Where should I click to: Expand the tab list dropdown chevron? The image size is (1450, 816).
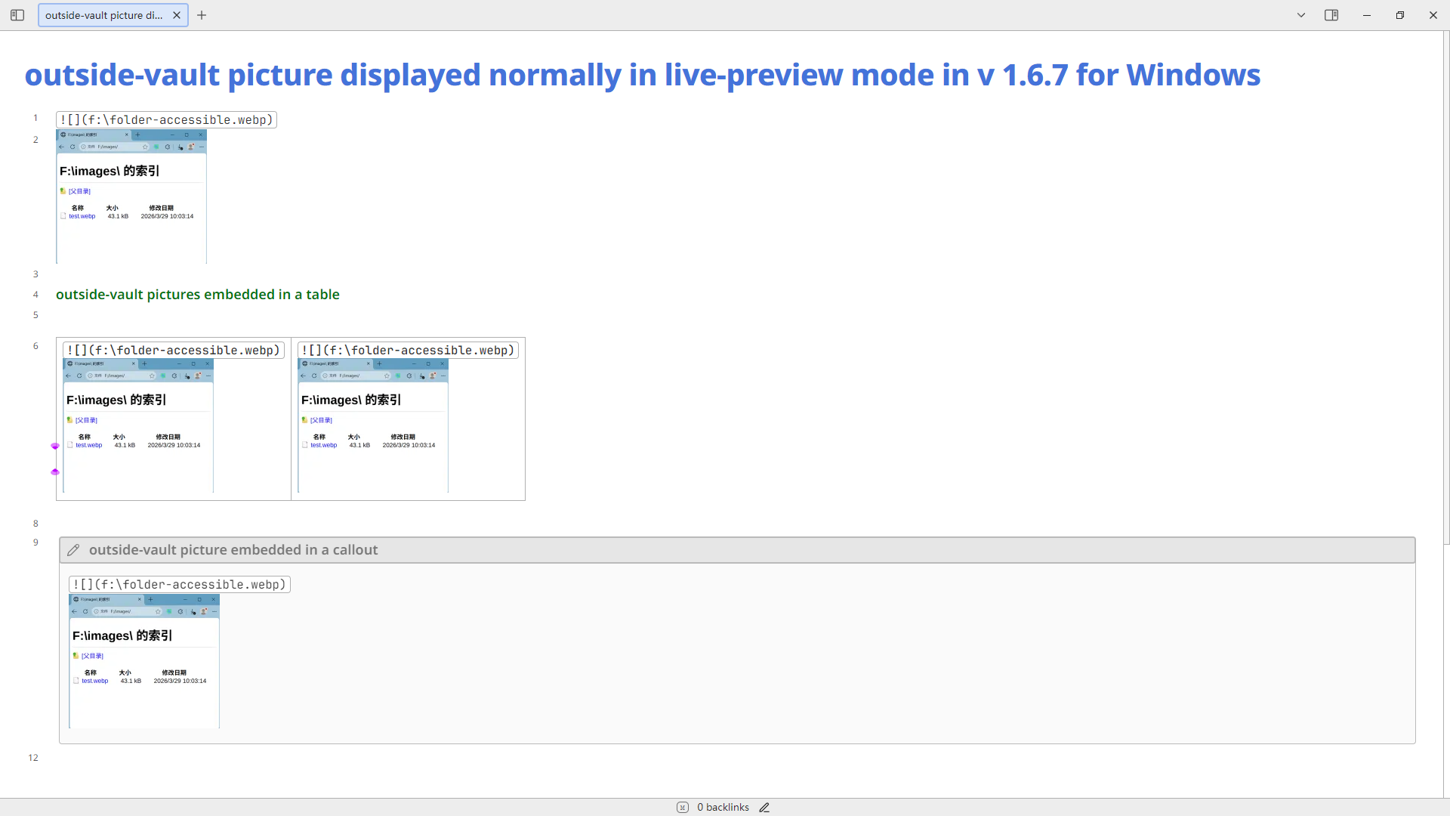pos(1301,15)
